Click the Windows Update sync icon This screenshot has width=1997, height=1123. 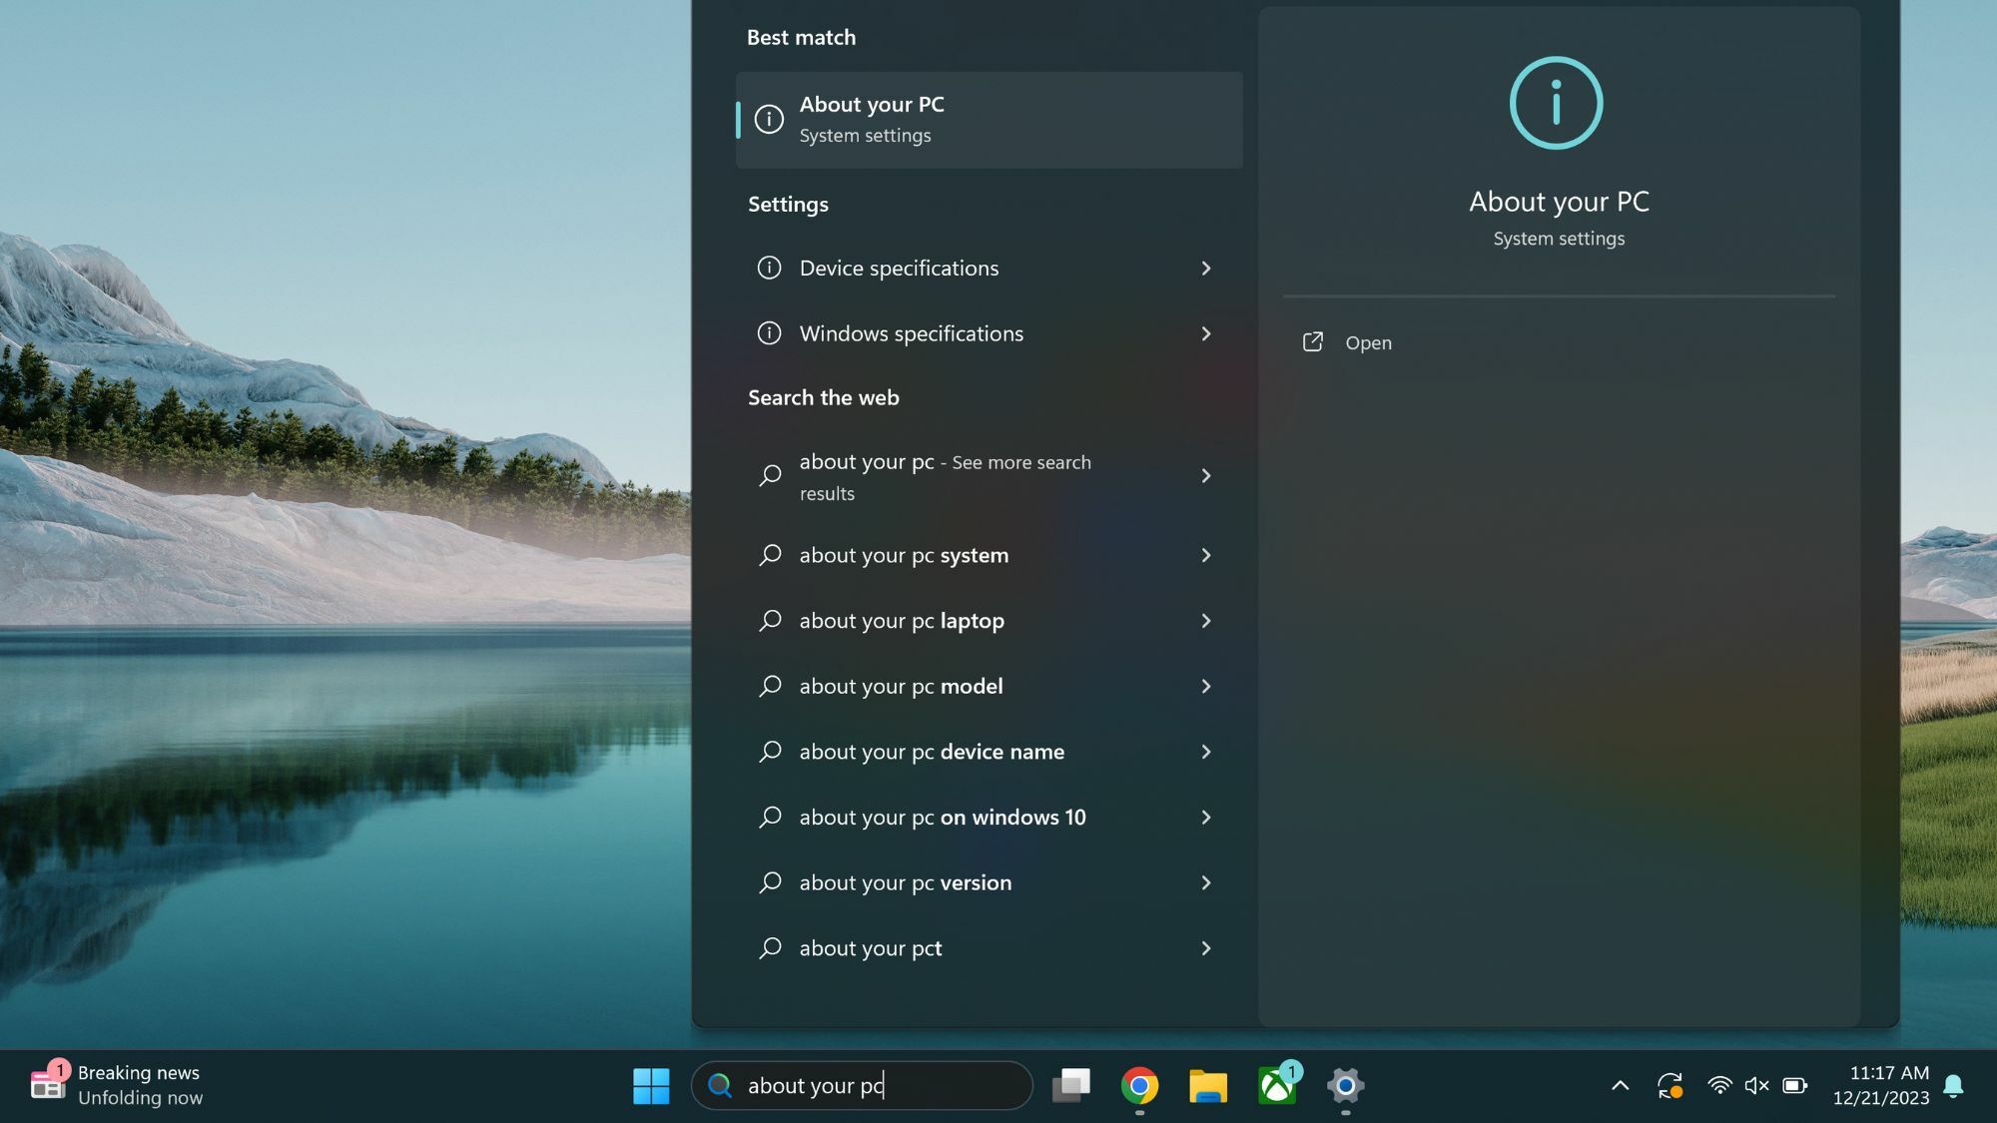pos(1670,1085)
